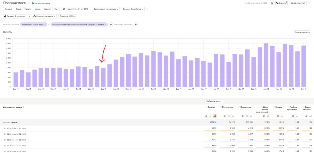Pie chart icon under Отказы
This screenshot has width=314, height=153.
coord(278,116)
